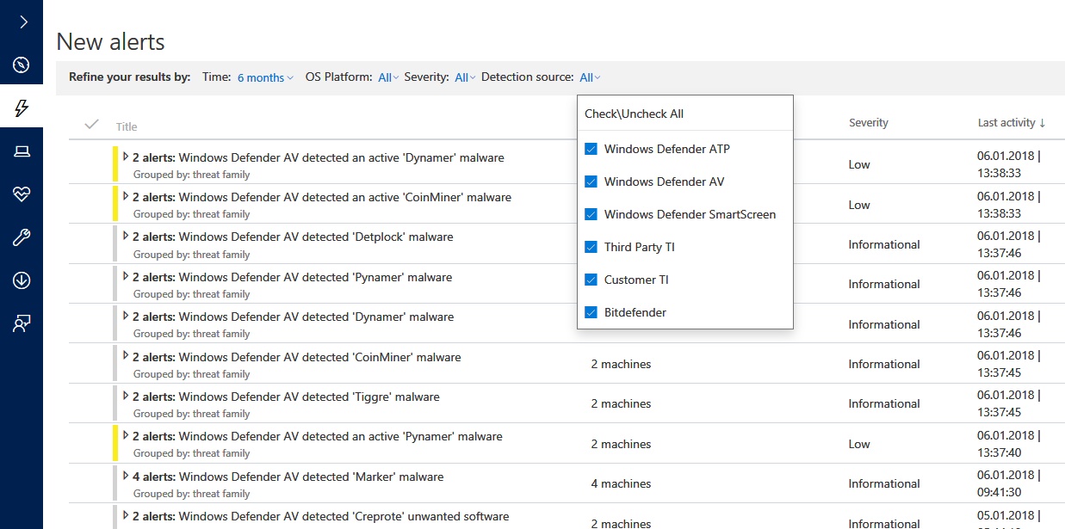
Task: Open the settings wrench icon
Action: (22, 237)
